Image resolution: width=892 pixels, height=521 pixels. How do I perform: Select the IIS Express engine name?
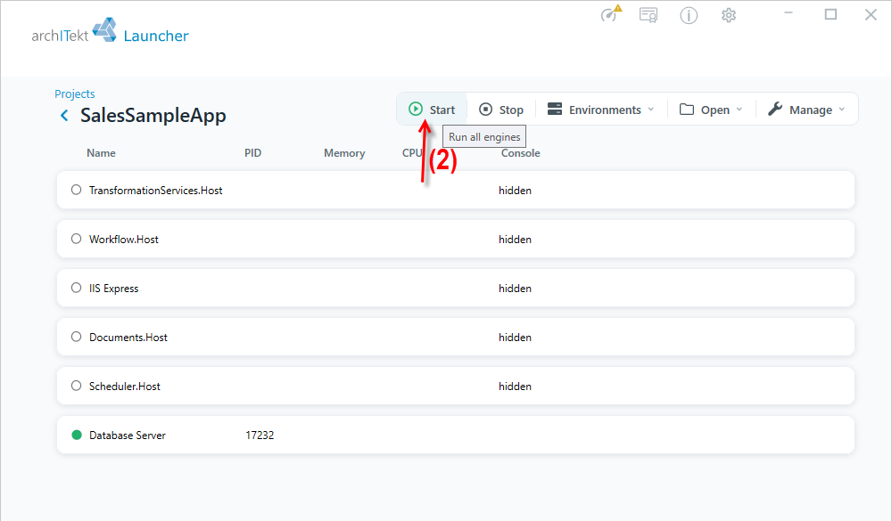114,288
